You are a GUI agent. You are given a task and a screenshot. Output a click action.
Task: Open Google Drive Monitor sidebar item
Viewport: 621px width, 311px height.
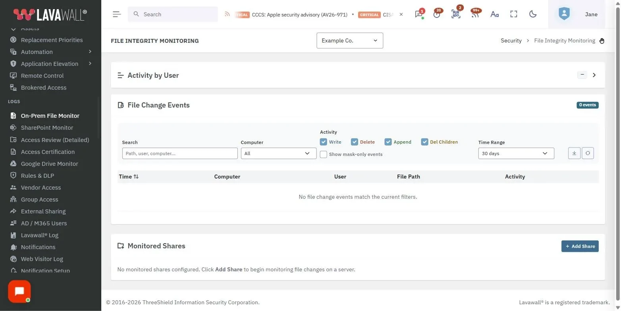49,164
